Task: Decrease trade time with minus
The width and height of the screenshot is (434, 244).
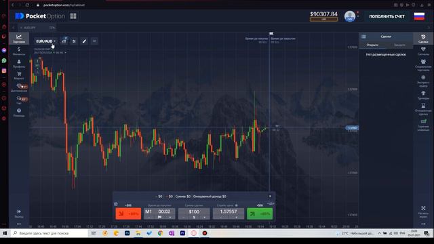Action: click(149, 218)
